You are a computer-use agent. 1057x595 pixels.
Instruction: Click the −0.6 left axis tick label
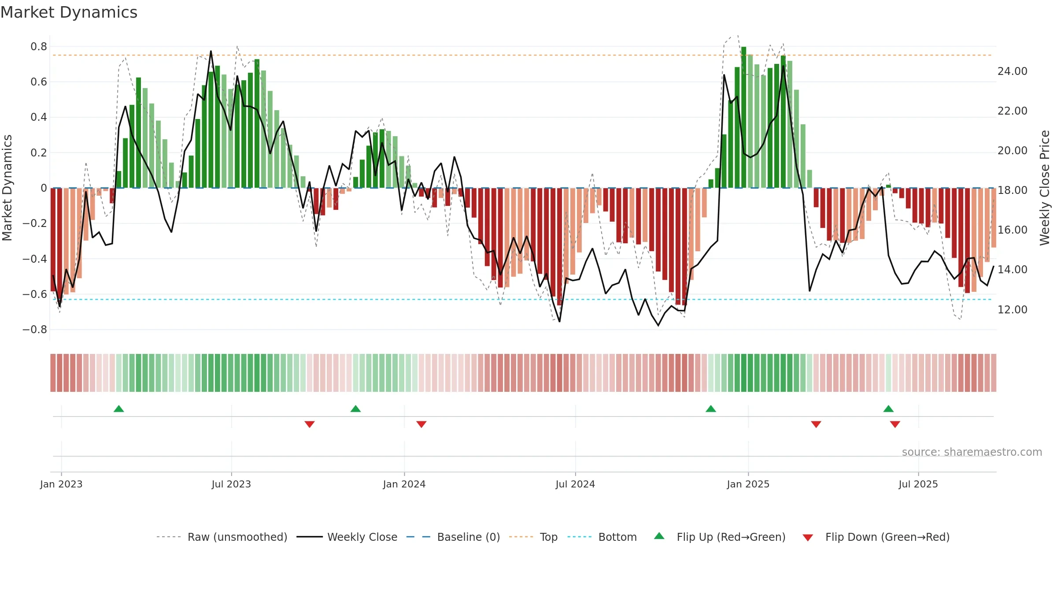(x=35, y=294)
